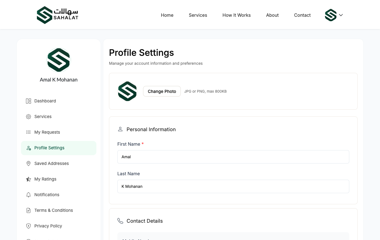Click the profile photo thumbnail beside Change Photo
This screenshot has height=240, width=380.
click(127, 91)
